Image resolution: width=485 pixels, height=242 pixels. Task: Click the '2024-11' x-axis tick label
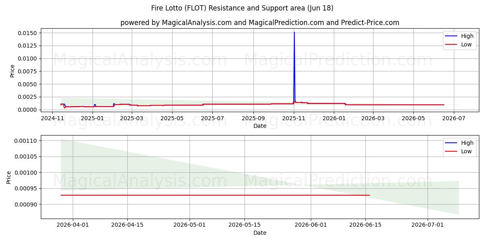point(53,118)
